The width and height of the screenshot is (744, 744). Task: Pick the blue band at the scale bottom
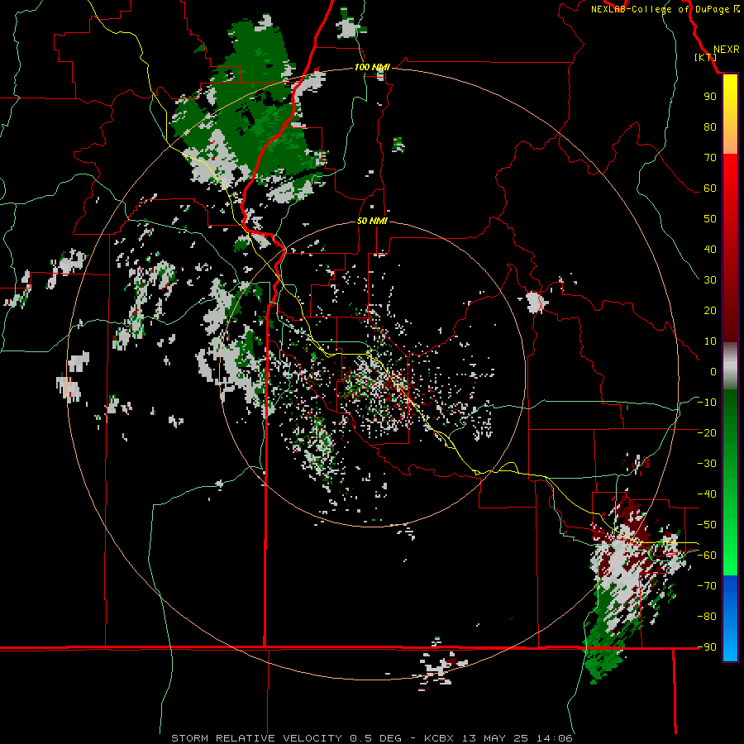click(730, 618)
